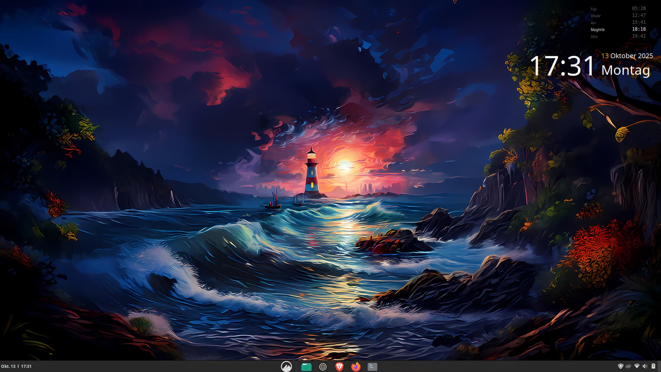Launch Brave browser from the panel
The height and width of the screenshot is (372, 661).
pos(339,366)
